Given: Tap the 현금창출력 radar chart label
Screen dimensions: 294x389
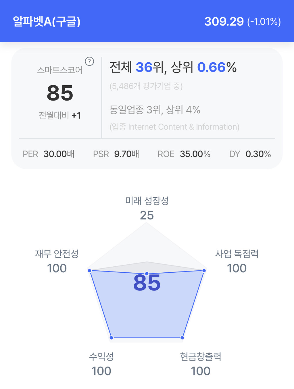Looking at the screenshot, I should [x=201, y=357].
